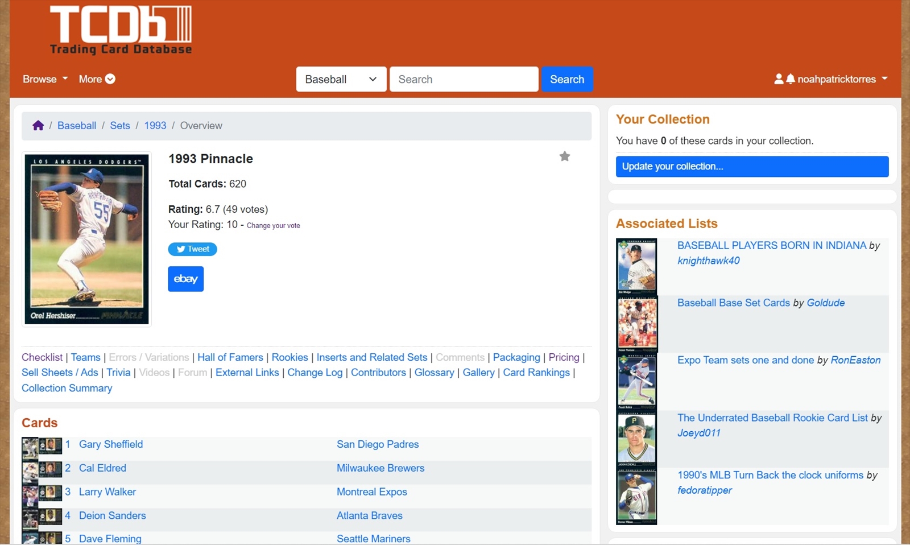Go to Sets breadcrumb link
910x545 pixels.
click(120, 126)
